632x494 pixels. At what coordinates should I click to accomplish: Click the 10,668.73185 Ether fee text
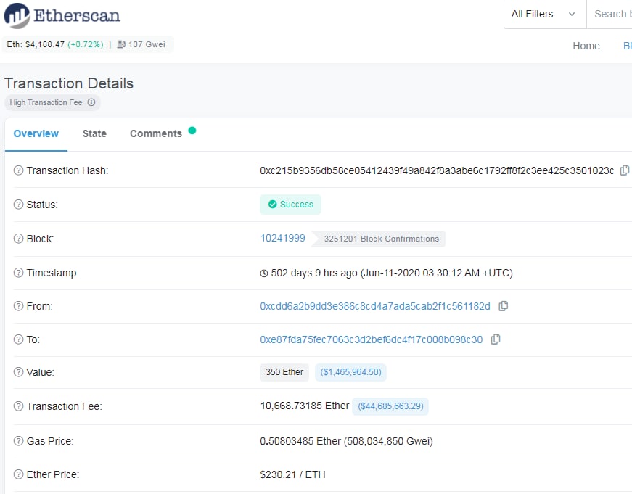[x=305, y=406]
